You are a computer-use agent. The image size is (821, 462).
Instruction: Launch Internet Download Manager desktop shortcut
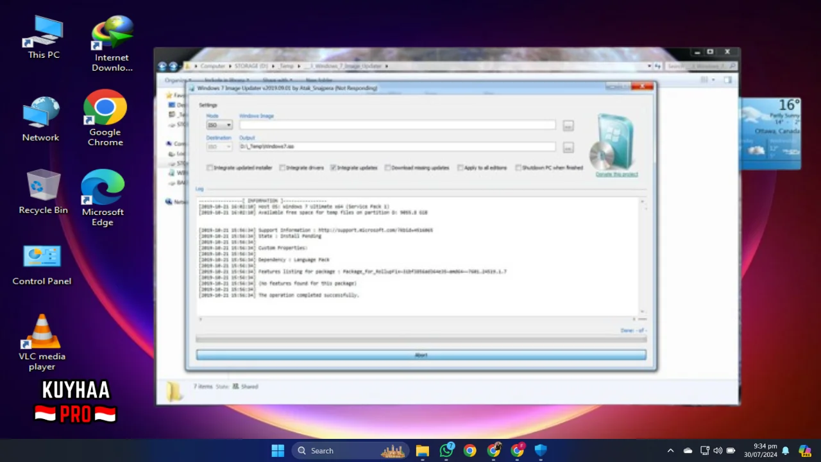(x=112, y=43)
